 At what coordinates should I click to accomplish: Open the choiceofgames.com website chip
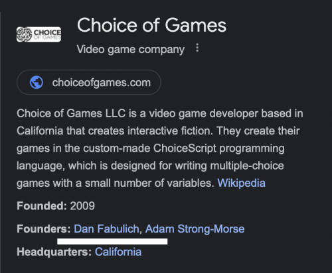tap(89, 82)
